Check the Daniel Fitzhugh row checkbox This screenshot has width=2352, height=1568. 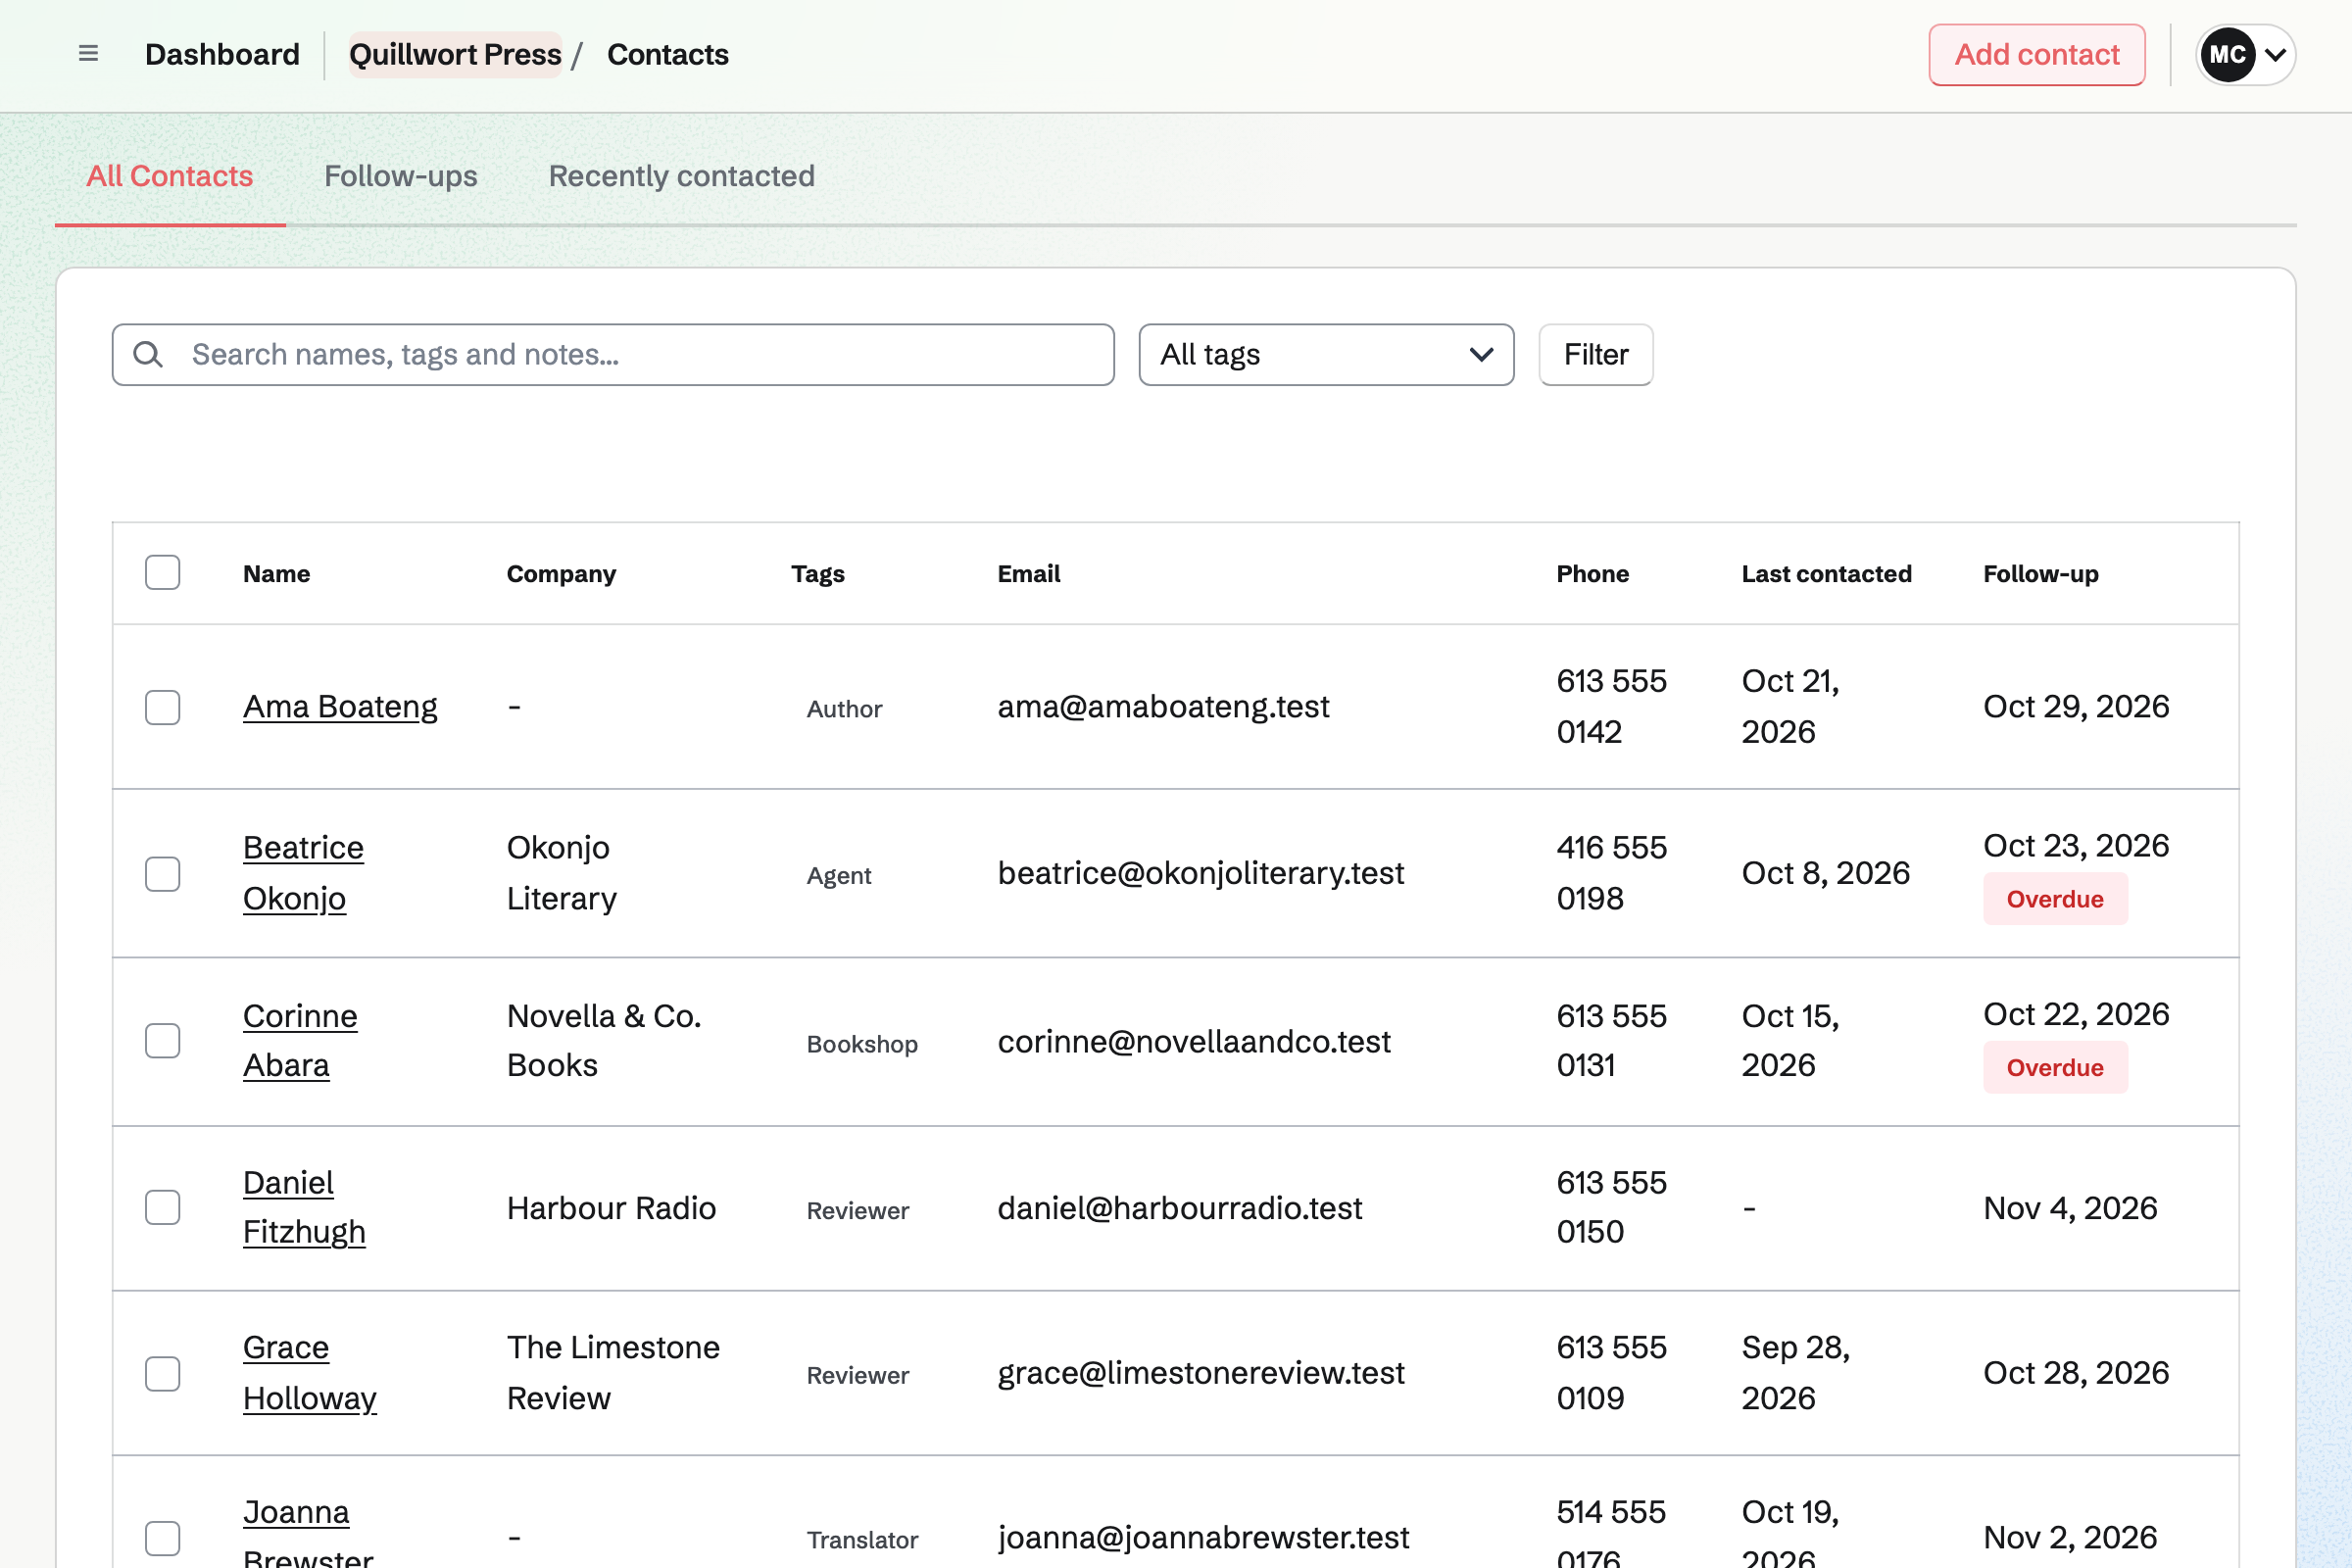pos(162,1207)
